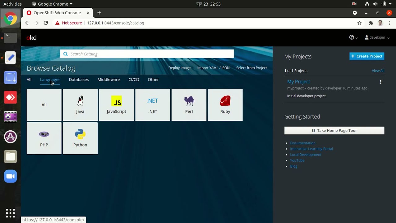The width and height of the screenshot is (396, 223).
Task: Show Applications grid
Action: pyautogui.click(x=11, y=213)
